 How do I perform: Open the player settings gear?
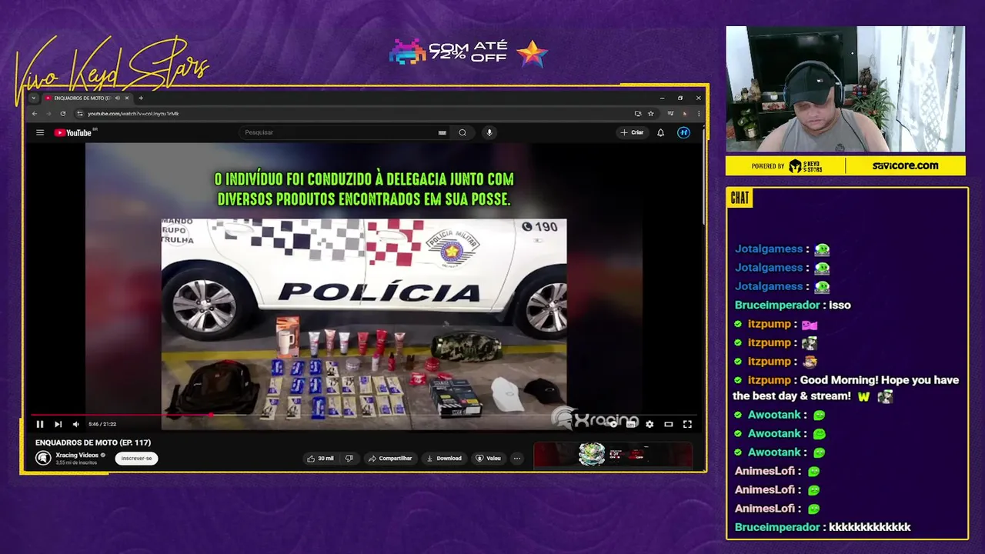click(649, 424)
